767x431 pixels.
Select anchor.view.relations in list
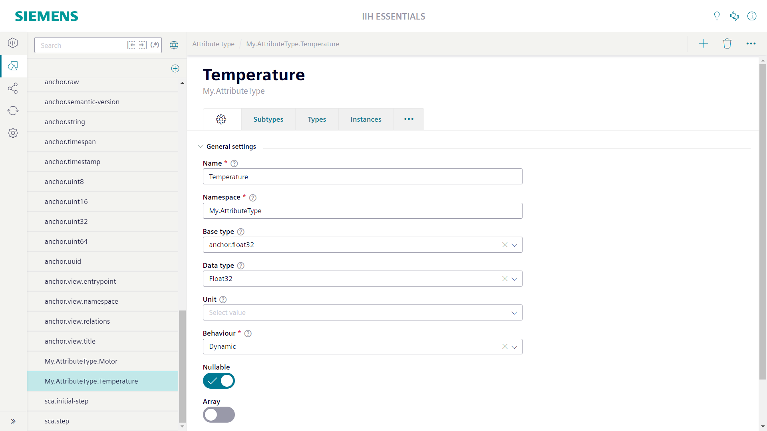point(103,321)
